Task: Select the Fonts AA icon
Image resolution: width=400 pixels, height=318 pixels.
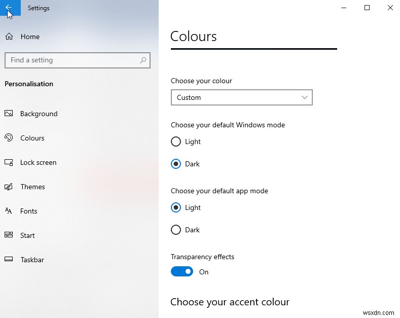Action: click(9, 211)
